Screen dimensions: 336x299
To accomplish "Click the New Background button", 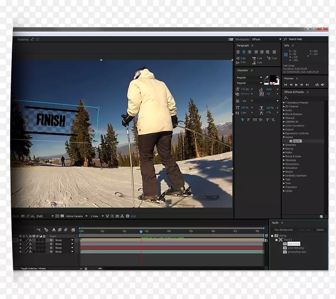I will point(283,230).
